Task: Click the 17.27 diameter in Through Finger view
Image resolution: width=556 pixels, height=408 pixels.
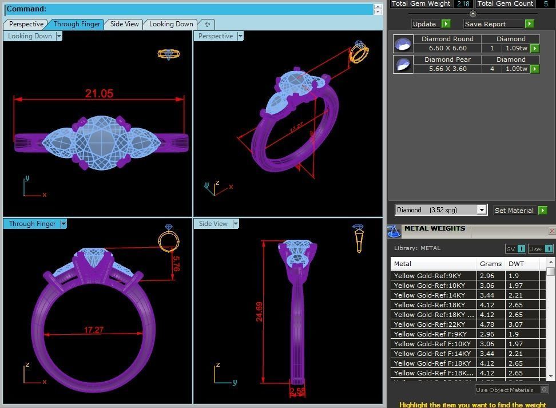Action: click(x=94, y=330)
